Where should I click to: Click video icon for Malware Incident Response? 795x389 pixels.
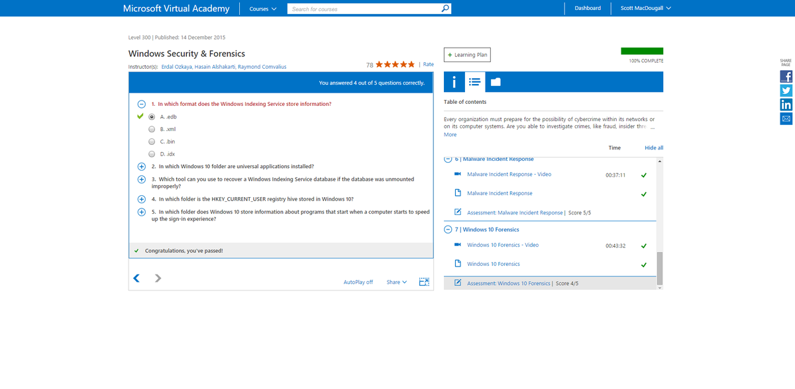pos(457,174)
